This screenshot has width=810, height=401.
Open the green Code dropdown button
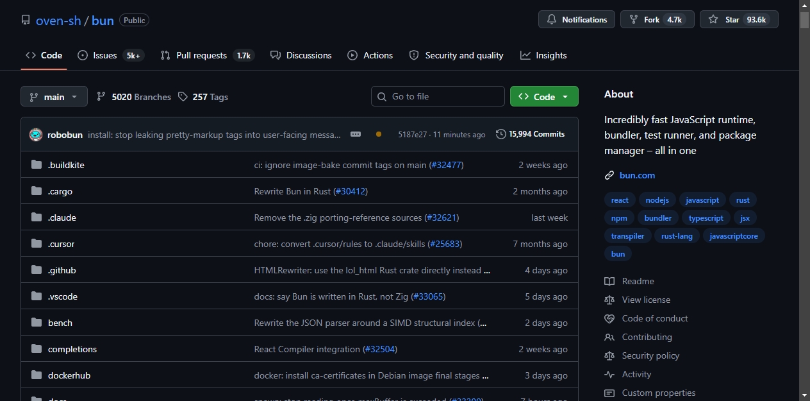pyautogui.click(x=544, y=96)
